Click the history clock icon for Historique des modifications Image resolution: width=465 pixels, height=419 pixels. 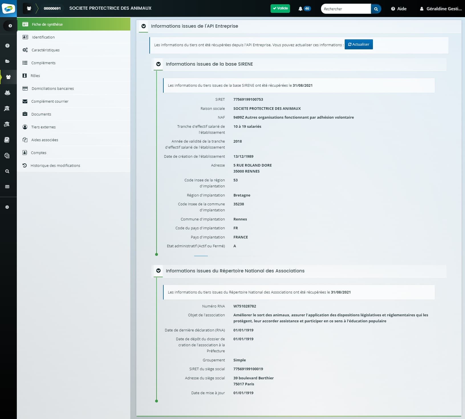click(25, 165)
